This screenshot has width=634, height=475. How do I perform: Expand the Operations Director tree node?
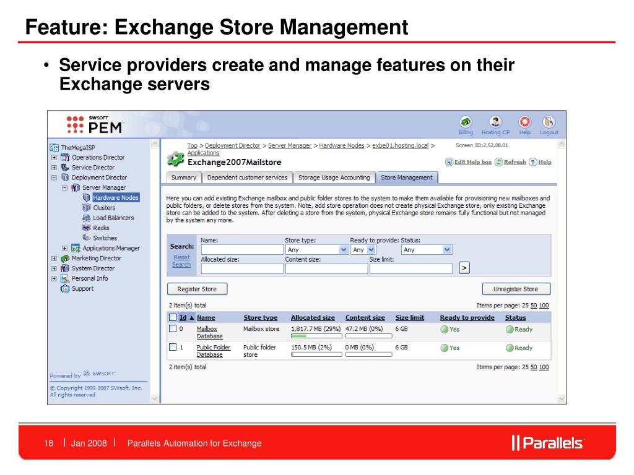[54, 158]
